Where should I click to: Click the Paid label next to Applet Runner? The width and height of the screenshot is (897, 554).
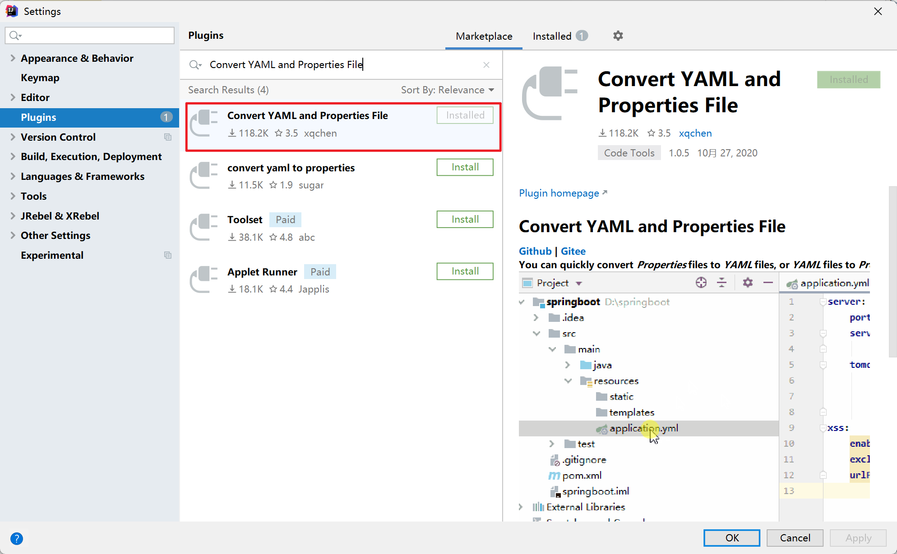(x=320, y=272)
